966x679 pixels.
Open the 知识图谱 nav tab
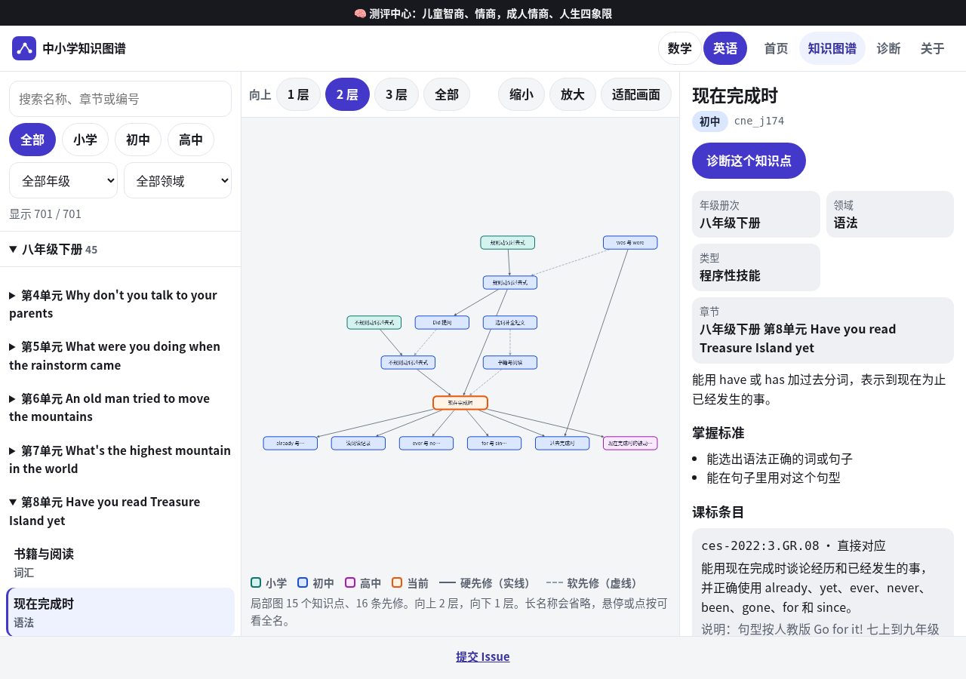click(832, 48)
